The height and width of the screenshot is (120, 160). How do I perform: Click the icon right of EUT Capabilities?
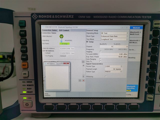point(83,62)
